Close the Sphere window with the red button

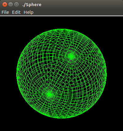click(x=5, y=5)
